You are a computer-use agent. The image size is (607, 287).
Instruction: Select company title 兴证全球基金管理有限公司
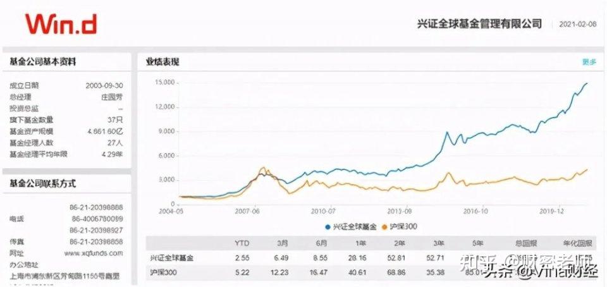point(479,23)
